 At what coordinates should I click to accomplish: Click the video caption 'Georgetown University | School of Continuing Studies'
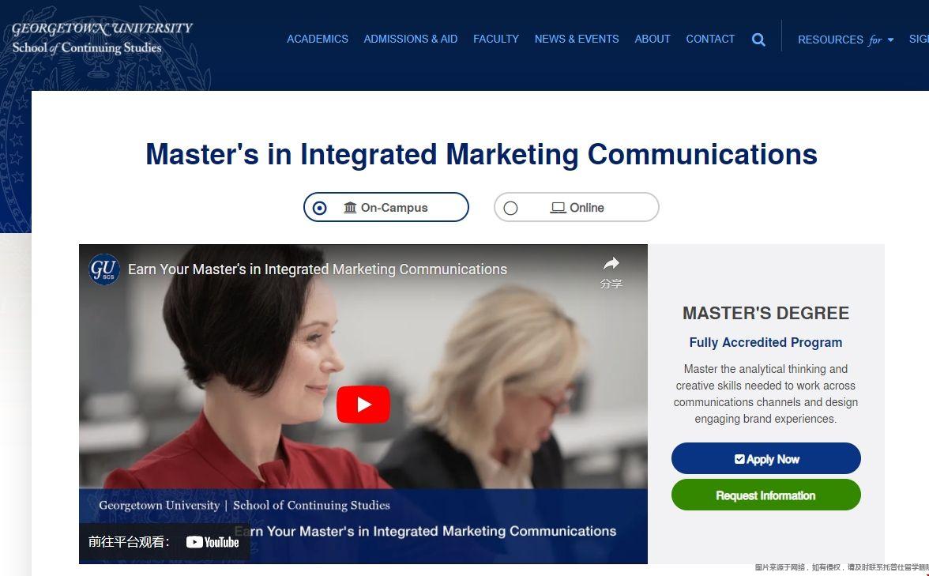244,506
